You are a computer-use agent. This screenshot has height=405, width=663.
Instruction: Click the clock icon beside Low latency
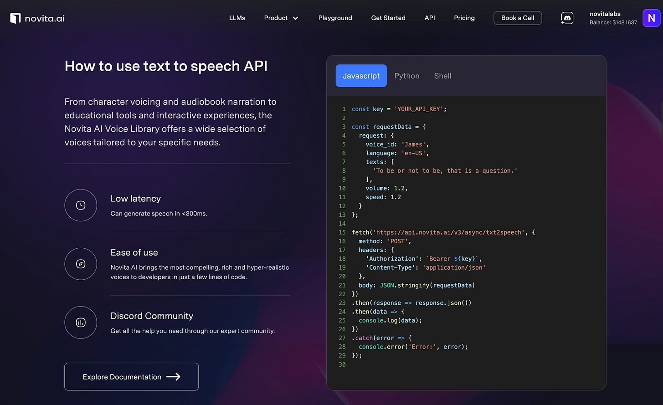tap(81, 205)
